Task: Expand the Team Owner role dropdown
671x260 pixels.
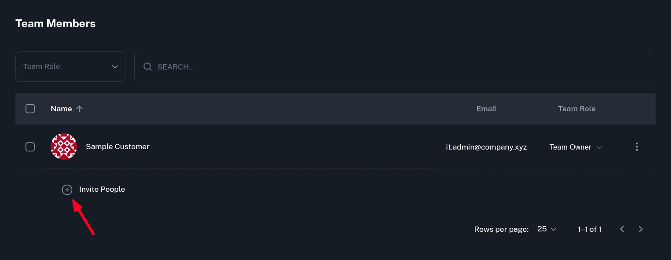Action: [x=576, y=147]
